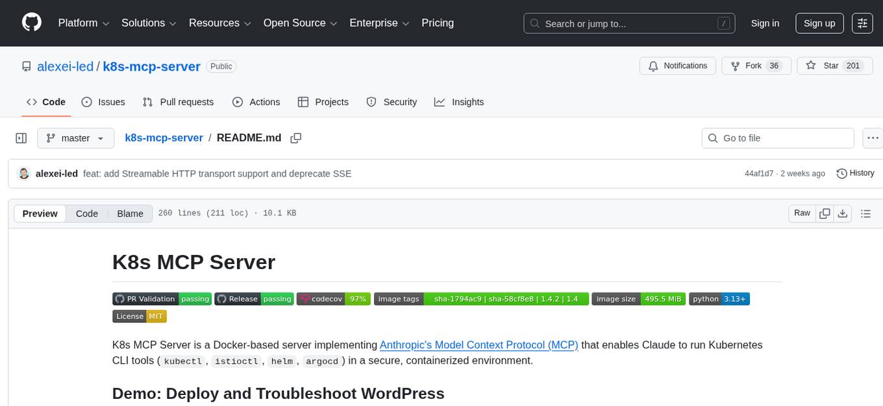Image resolution: width=883 pixels, height=406 pixels.
Task: Copy the README.md file path
Action: click(296, 138)
